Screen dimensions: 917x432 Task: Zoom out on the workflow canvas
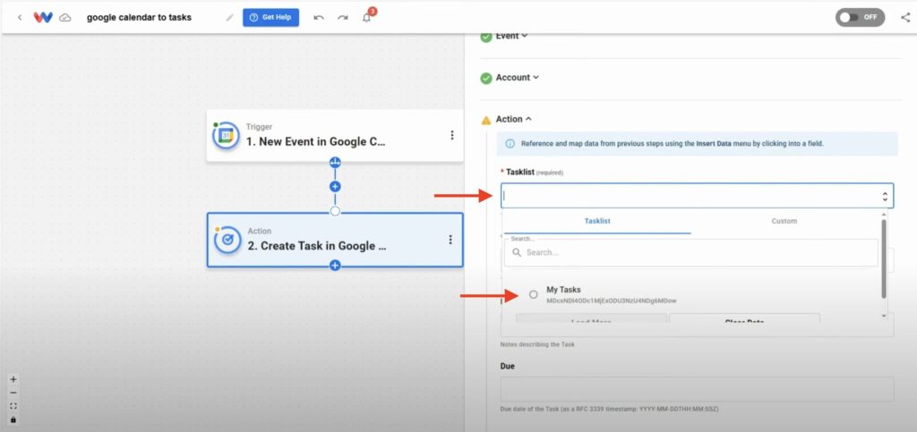[13, 393]
